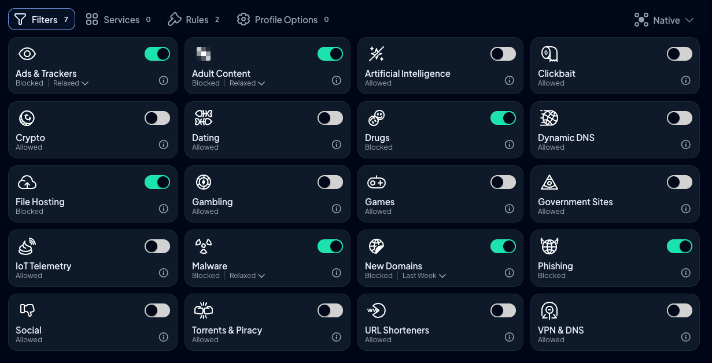This screenshot has width=712, height=363.
Task: Click the Crypto coin icon
Action: [x=27, y=118]
